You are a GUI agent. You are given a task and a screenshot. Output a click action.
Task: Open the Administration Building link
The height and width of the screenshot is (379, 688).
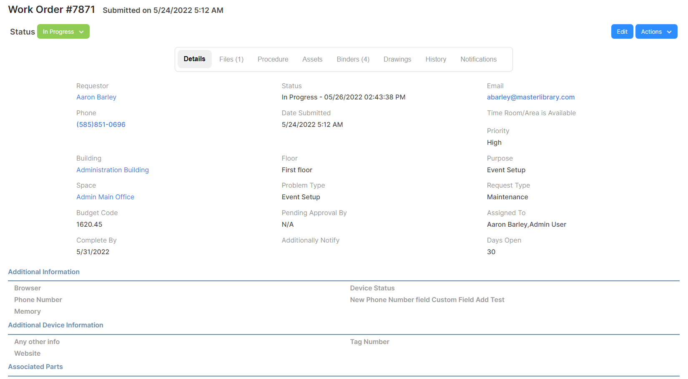[112, 170]
